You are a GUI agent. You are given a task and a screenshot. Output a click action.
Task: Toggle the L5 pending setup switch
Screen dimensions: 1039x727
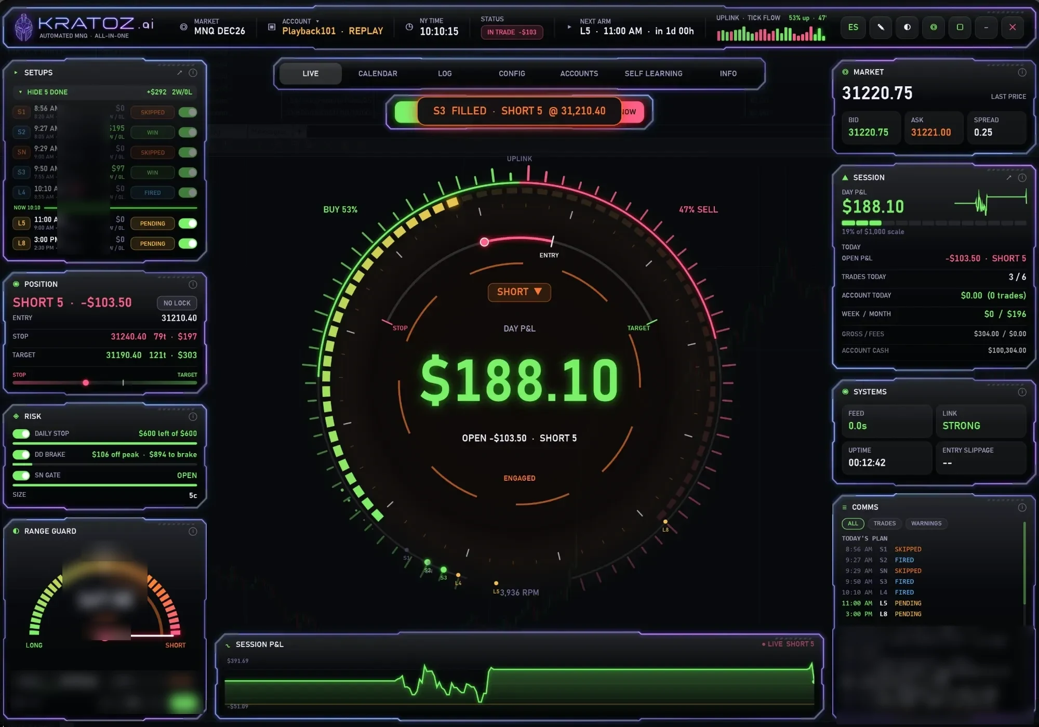tap(188, 223)
